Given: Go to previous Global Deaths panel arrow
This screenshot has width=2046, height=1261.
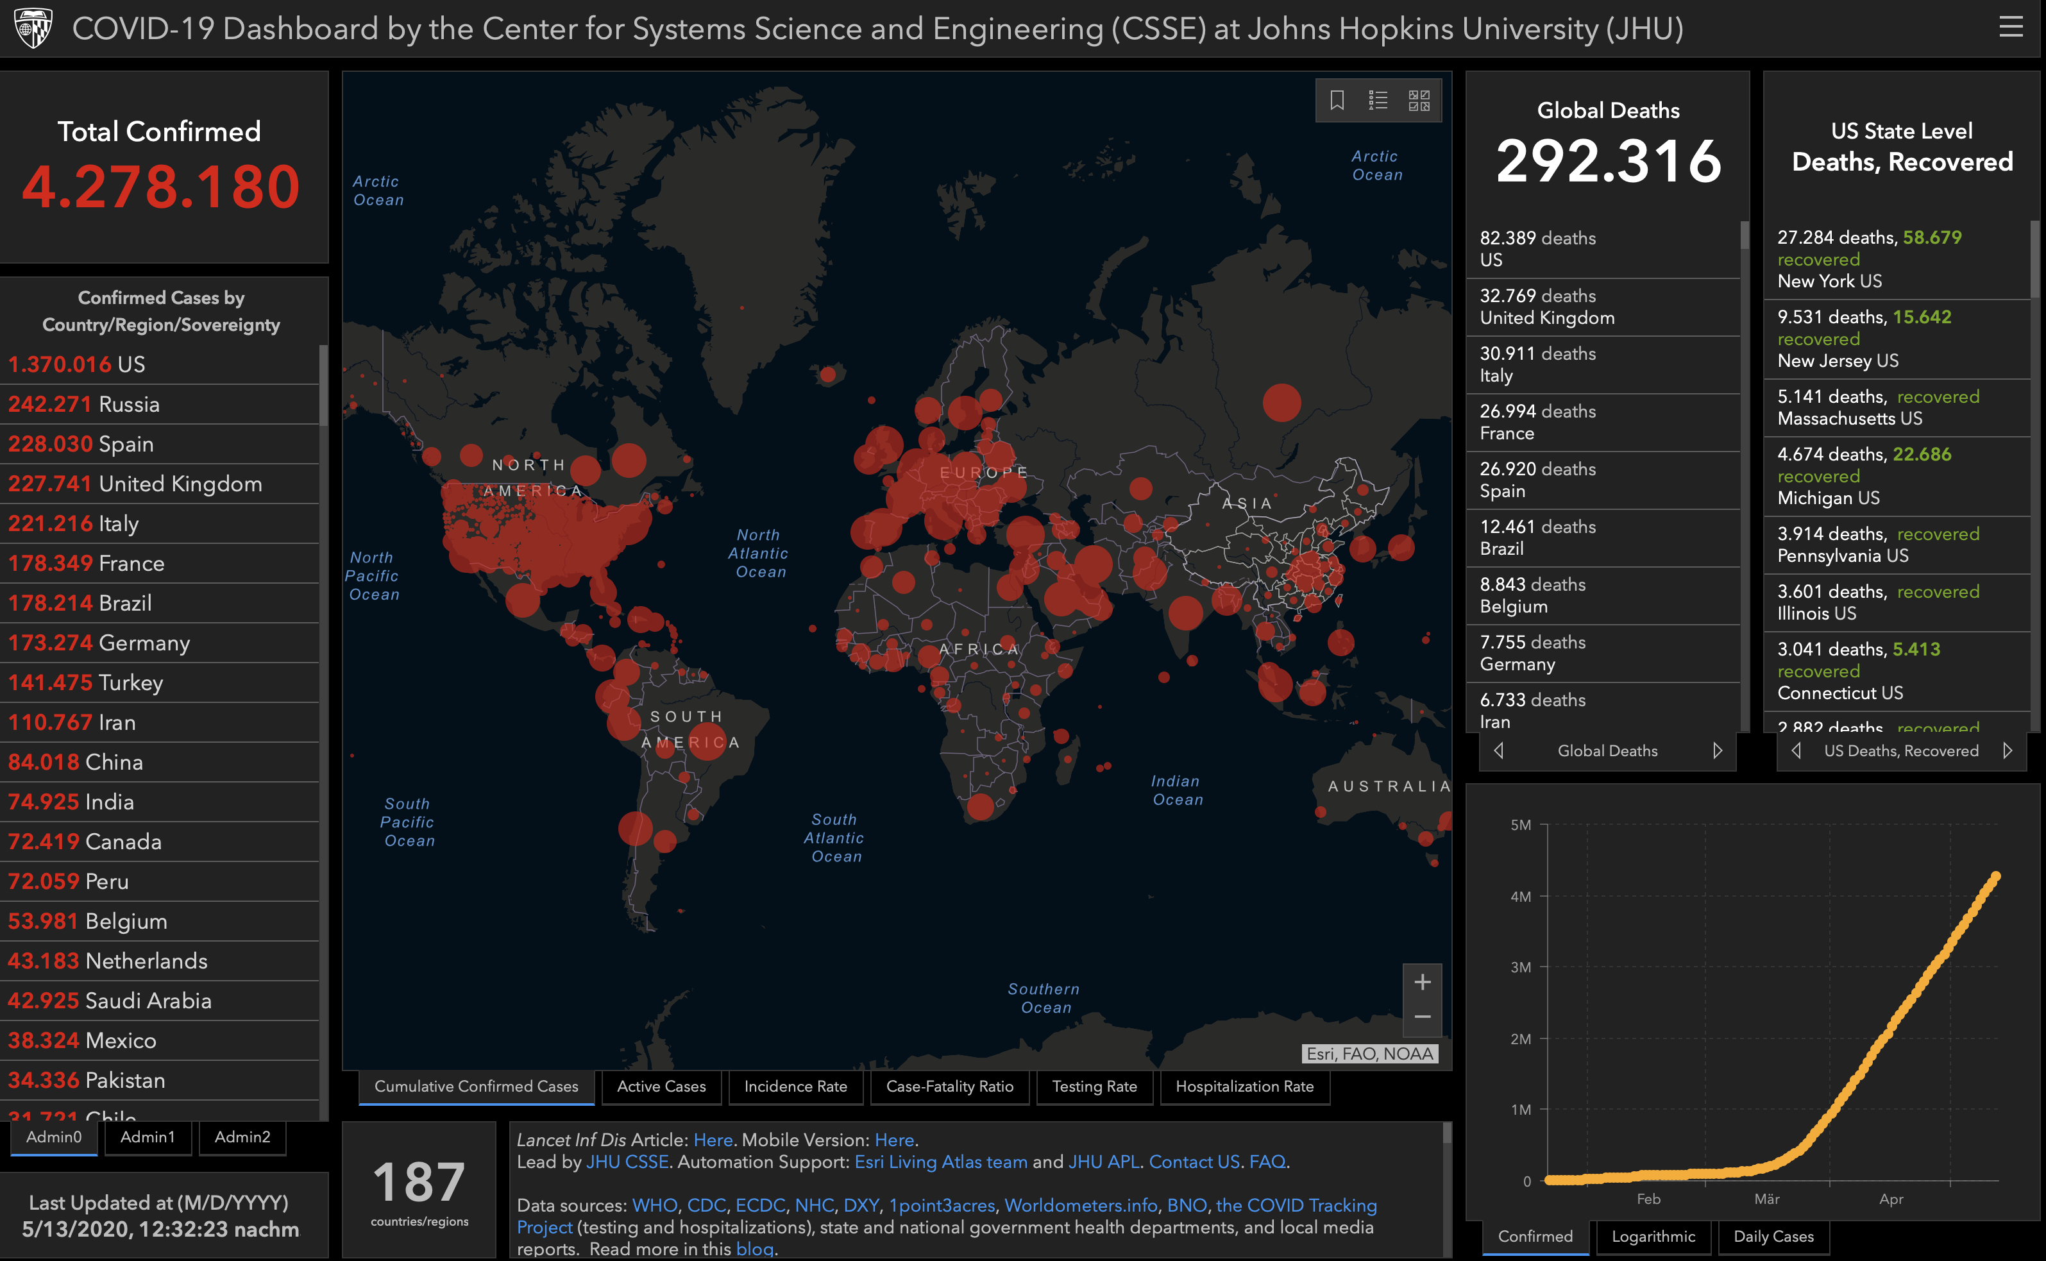Looking at the screenshot, I should 1498,750.
